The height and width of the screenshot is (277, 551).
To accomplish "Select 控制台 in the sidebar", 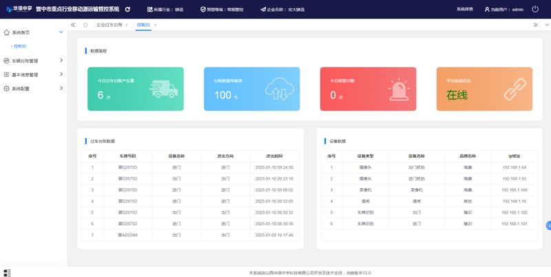I will pos(20,46).
